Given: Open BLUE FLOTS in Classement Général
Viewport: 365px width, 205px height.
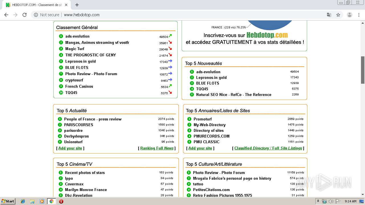Looking at the screenshot, I should coord(77,67).
